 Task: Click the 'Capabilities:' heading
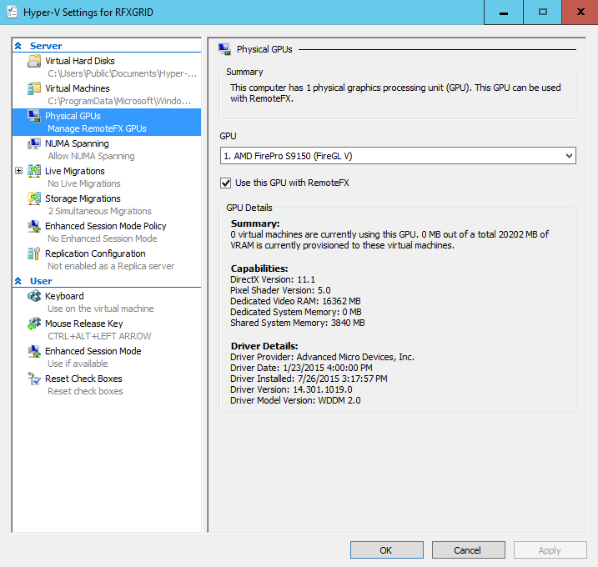click(x=259, y=268)
